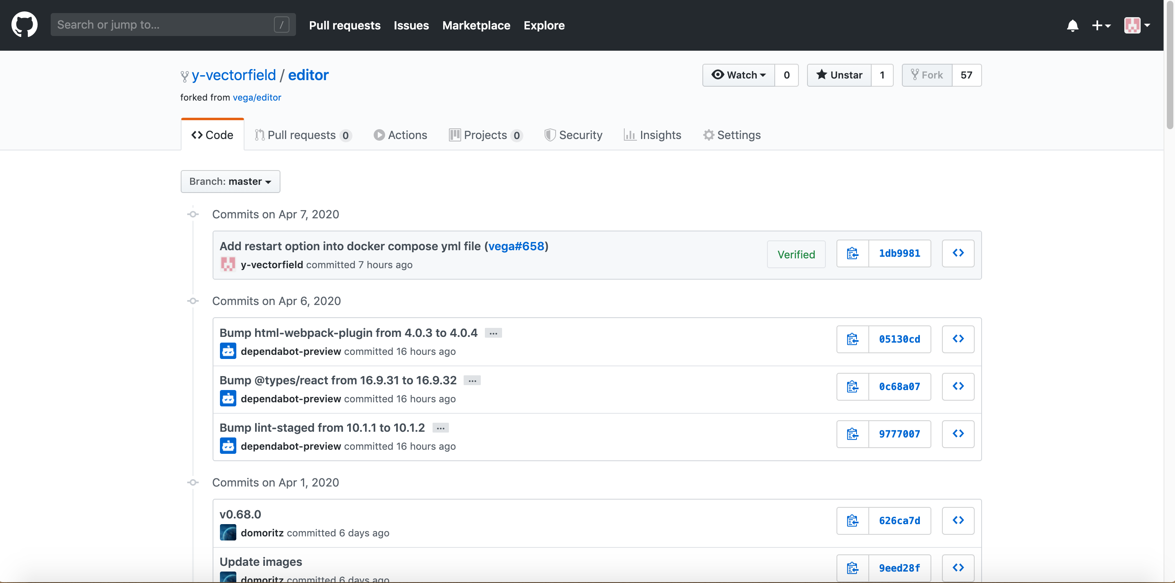The height and width of the screenshot is (583, 1175).
Task: Open commit hash 9eed28f
Action: click(x=899, y=568)
